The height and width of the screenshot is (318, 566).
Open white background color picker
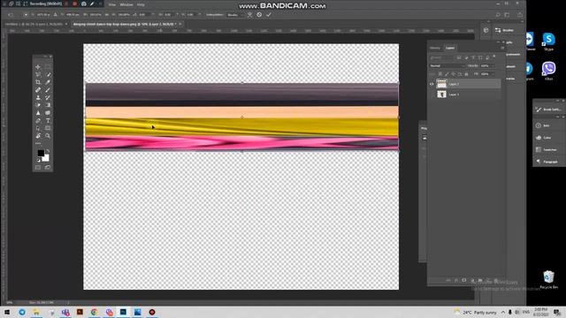[x=46, y=159]
